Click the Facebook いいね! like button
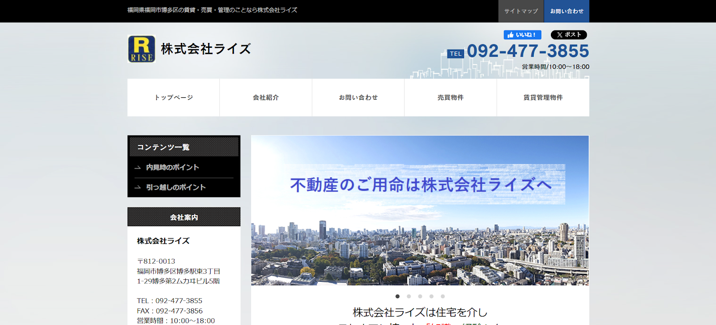Image resolution: width=716 pixels, height=325 pixels. [522, 35]
